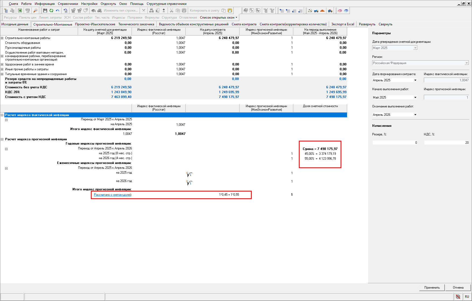Click the yellow paste clipboard icon
The width and height of the screenshot is (472, 301).
tap(230, 10)
